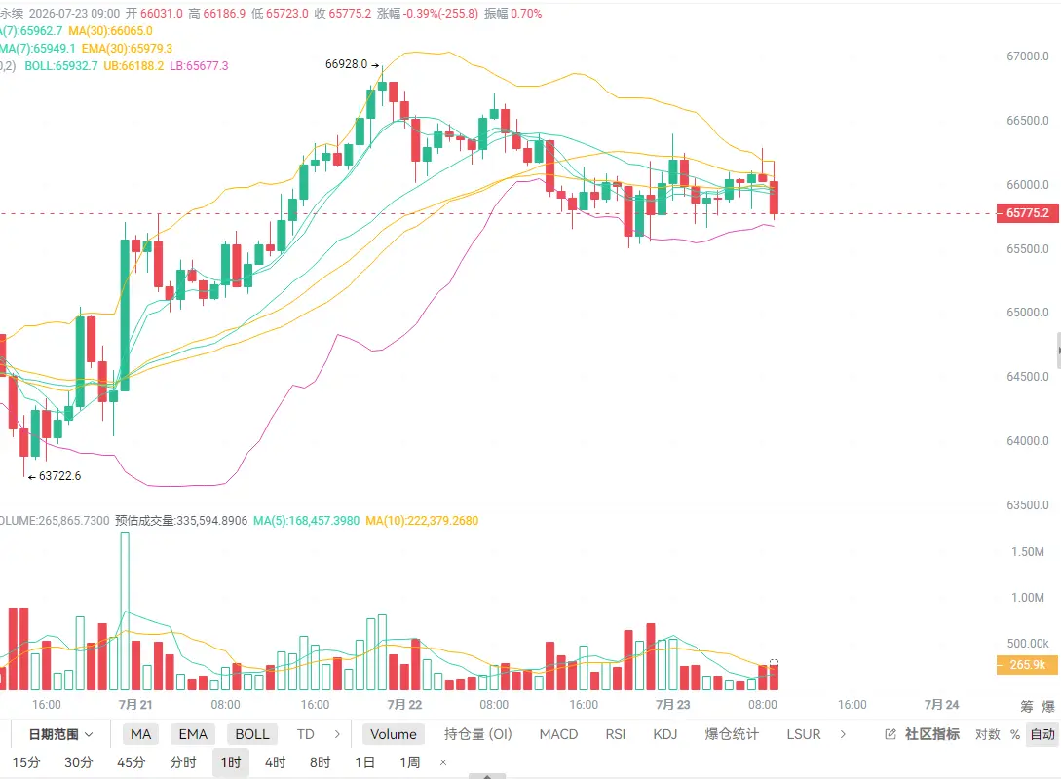Screen dimensions: 1061x779
Task: Click the 67000.0 price axis label
Action: tap(1027, 56)
